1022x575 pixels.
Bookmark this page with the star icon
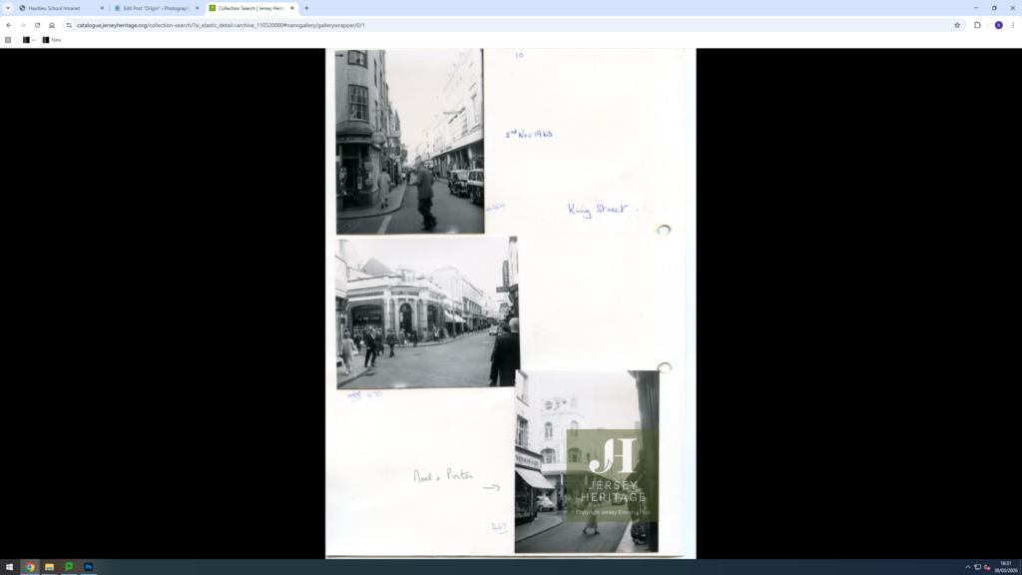pos(957,25)
